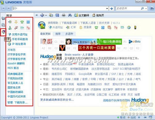155x120 pixels.
Task: Click the word lookup input field
Action: 60,8
